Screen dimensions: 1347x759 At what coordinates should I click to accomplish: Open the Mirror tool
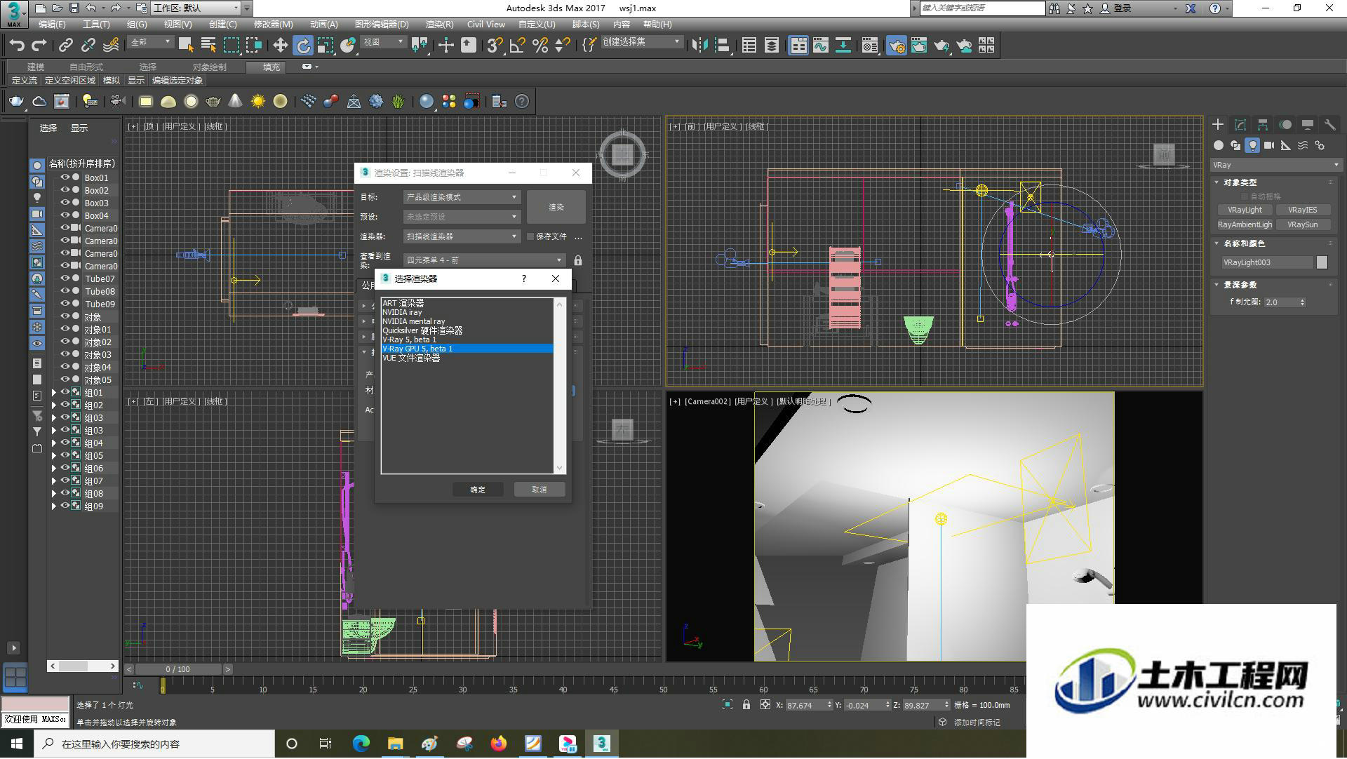pos(699,46)
